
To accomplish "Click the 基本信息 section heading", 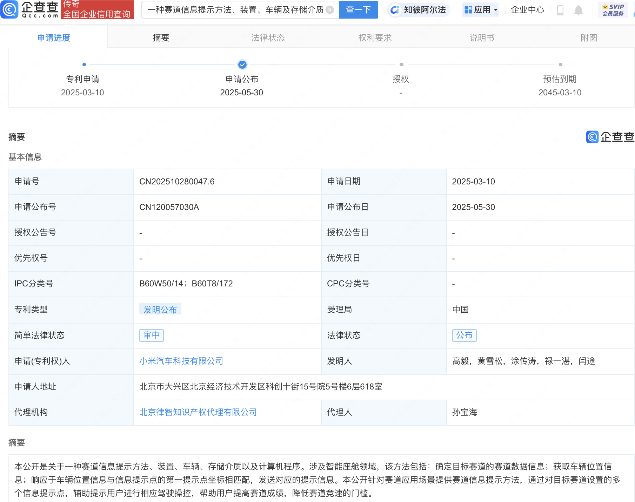I will [x=25, y=157].
